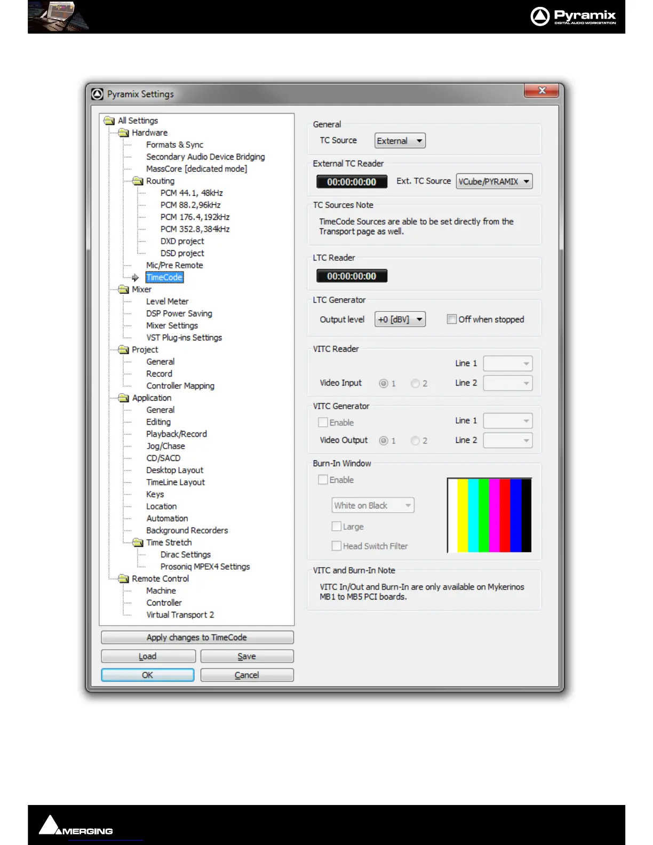Confirm with the OK button
653x845 pixels.
click(148, 675)
